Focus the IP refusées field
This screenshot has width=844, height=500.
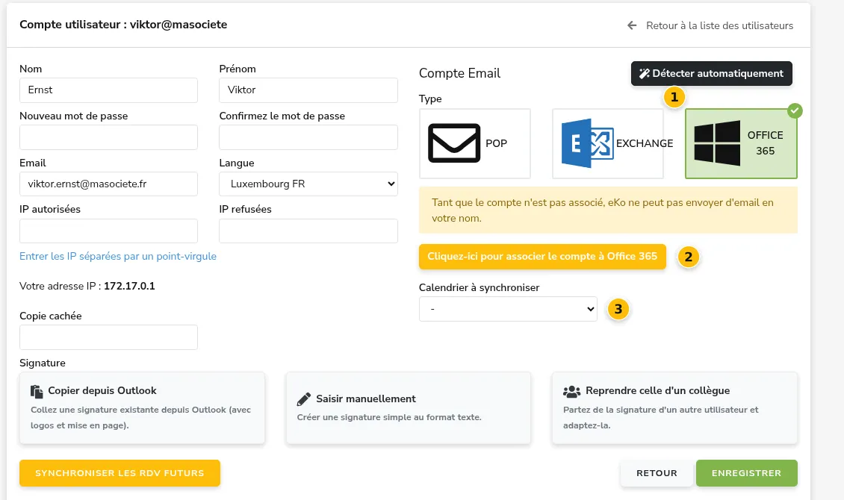[x=308, y=231]
